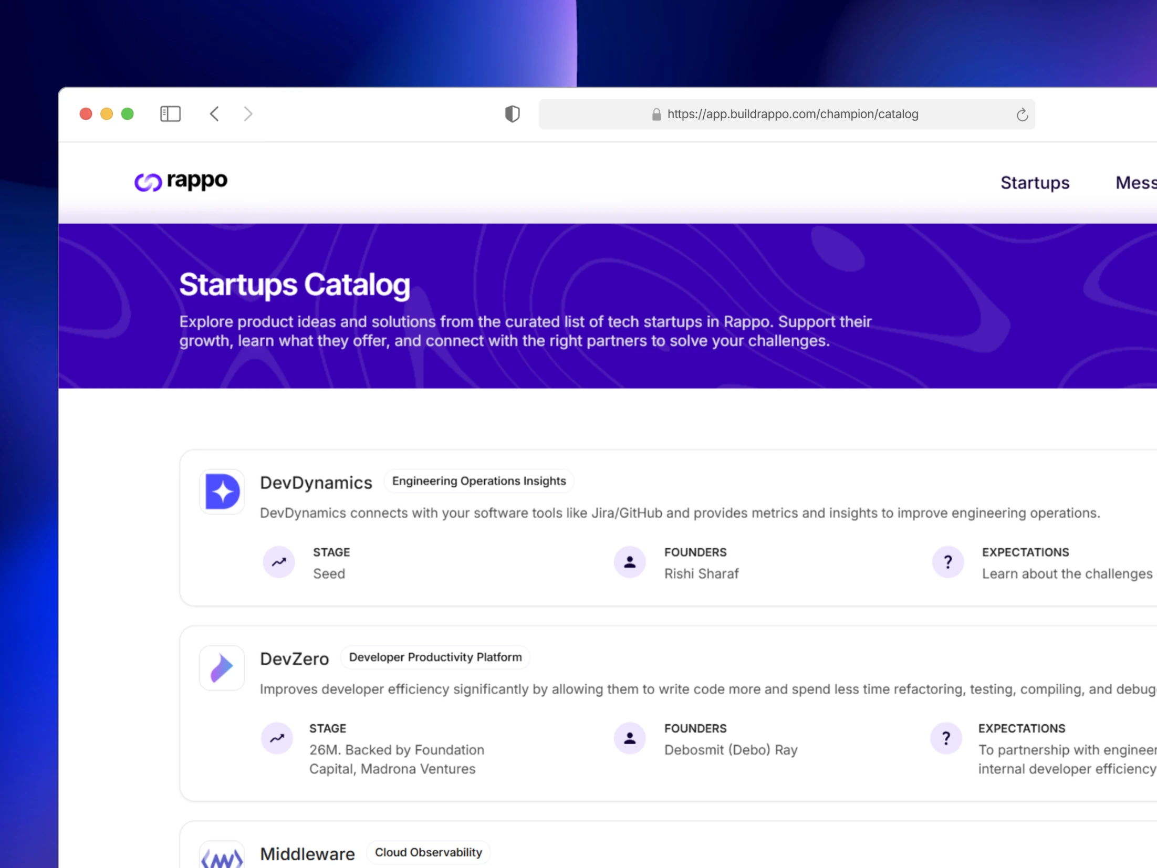Click the lock icon in address bar
The width and height of the screenshot is (1157, 868).
pos(656,114)
